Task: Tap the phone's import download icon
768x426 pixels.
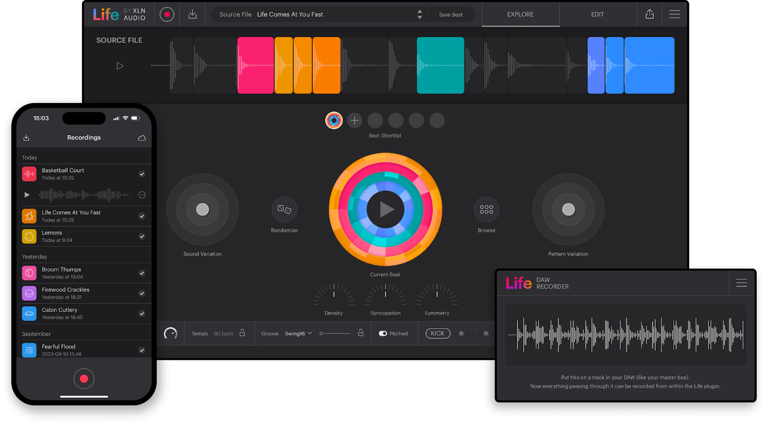Action: pos(26,138)
